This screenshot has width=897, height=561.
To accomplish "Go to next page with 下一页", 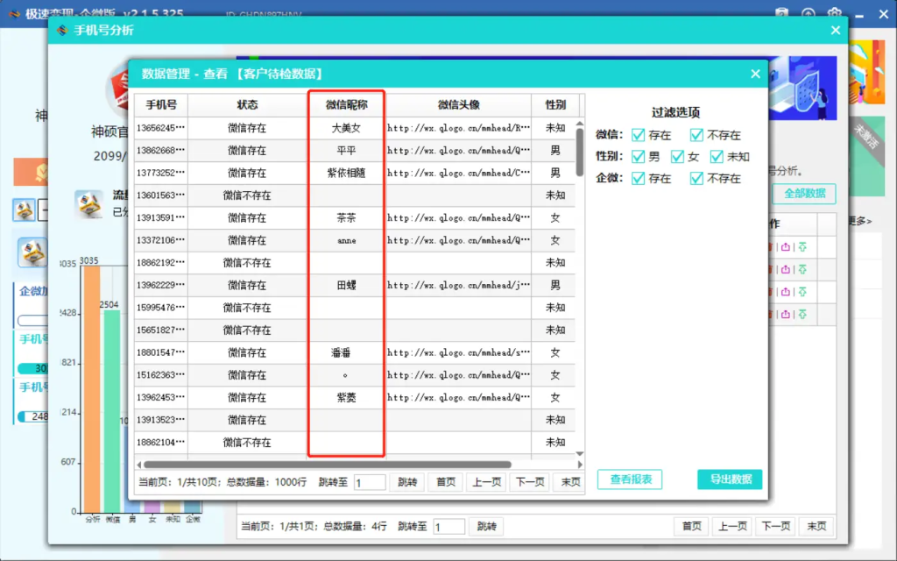I will [x=528, y=481].
